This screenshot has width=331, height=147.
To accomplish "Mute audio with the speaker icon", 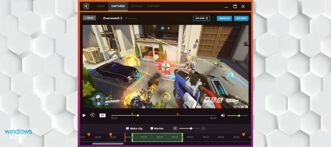I will click(x=223, y=115).
